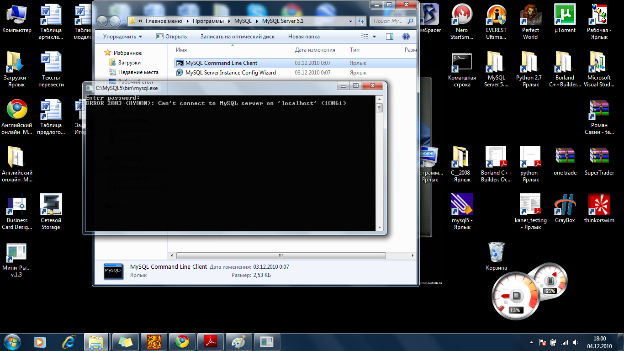This screenshot has width=624, height=351.
Task: Open SuperTrader archive icon
Action: (599, 161)
